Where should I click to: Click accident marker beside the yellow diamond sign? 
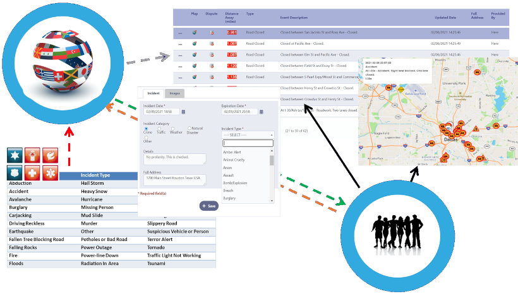pyautogui.click(x=389, y=88)
